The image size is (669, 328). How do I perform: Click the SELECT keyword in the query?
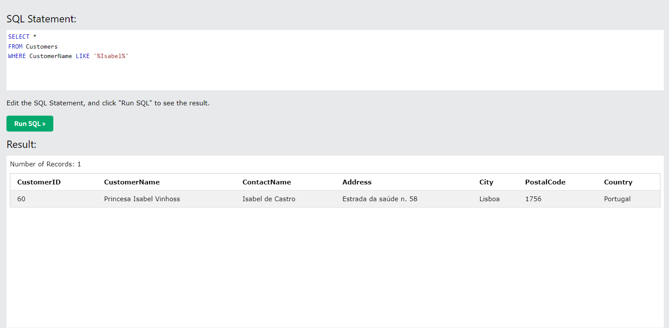click(x=18, y=37)
